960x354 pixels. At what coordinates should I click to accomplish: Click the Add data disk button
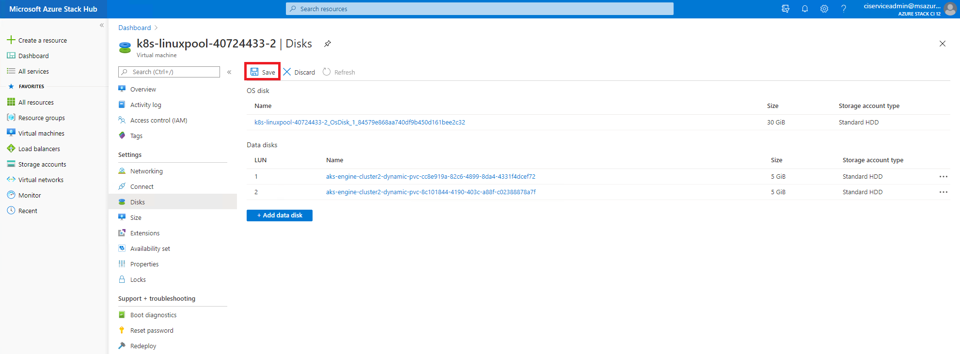[x=280, y=215]
